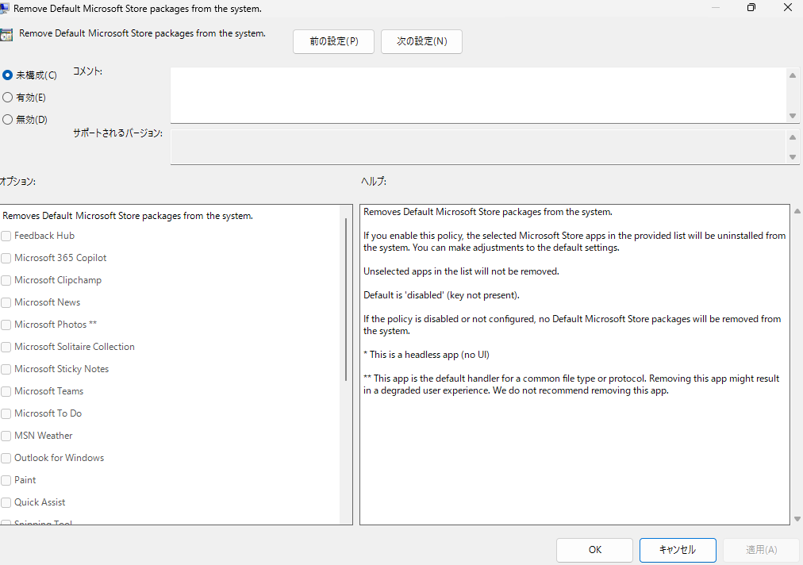Click the 'Default is disabled' help text line
Screen dimensions: 803x565
click(x=441, y=295)
